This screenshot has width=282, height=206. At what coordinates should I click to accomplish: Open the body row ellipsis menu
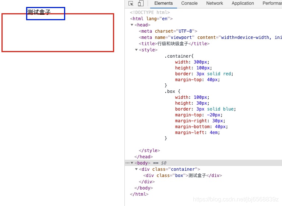127,163
